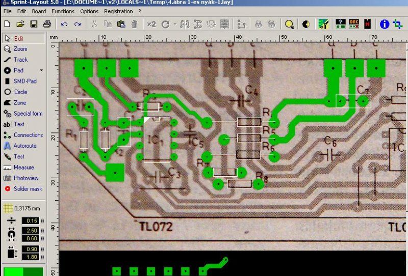The height and width of the screenshot is (276, 408).
Task: Select the Special form tool
Action: pyautogui.click(x=23, y=114)
